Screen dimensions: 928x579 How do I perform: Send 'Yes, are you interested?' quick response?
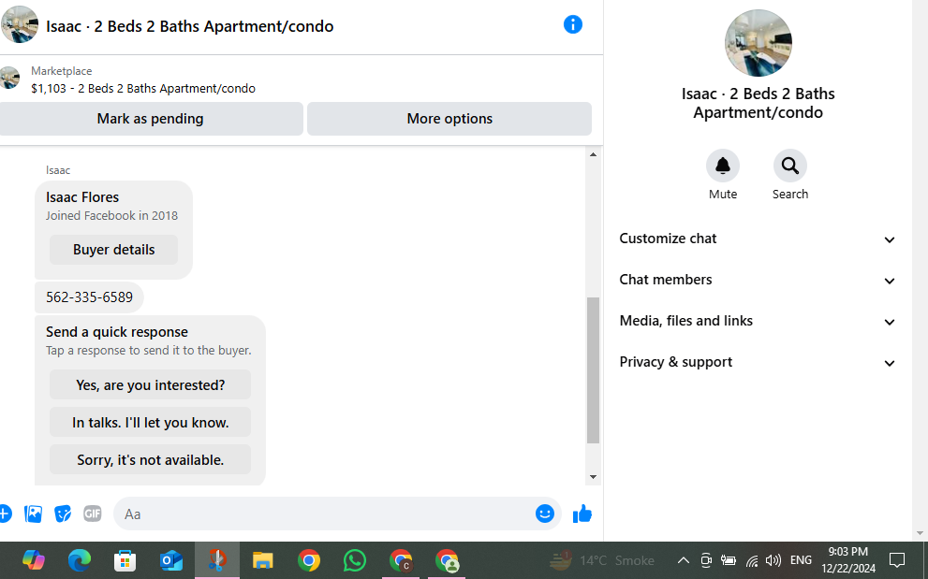click(x=151, y=385)
